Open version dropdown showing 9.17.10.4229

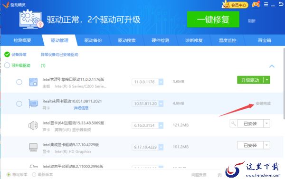(161, 147)
